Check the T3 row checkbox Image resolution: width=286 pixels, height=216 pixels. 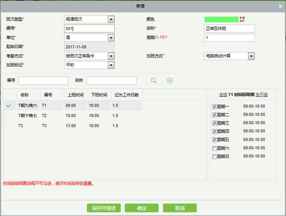pyautogui.click(x=8, y=126)
